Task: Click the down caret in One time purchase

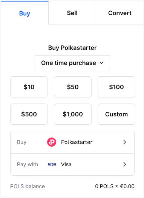Action: point(101,63)
